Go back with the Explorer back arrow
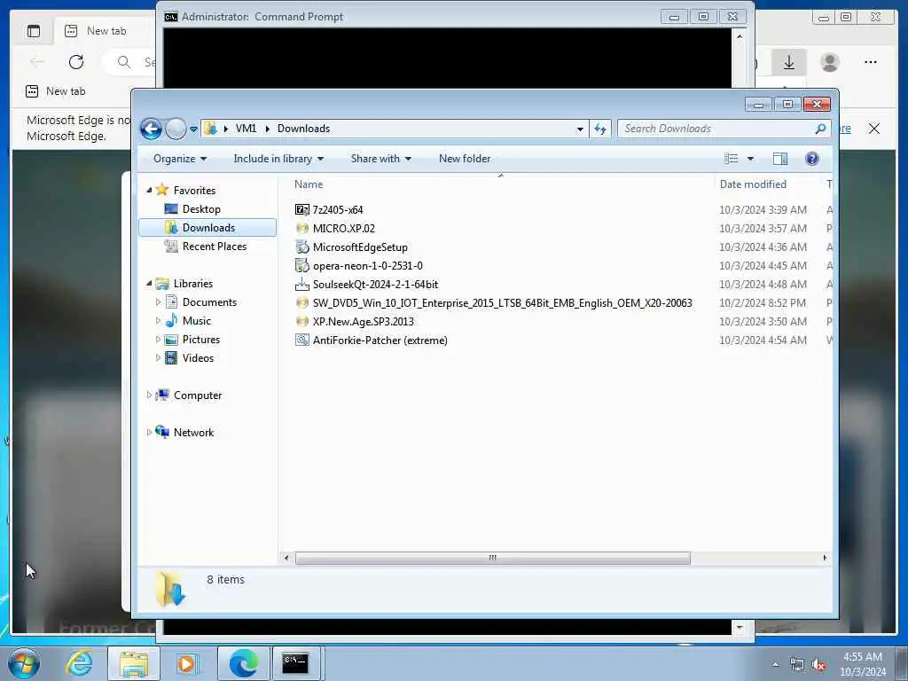 click(x=151, y=129)
